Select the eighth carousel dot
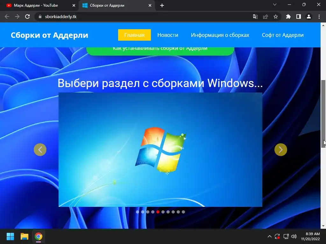 173,212
